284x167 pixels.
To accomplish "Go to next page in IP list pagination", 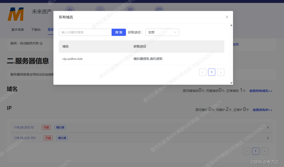I will [265, 151].
